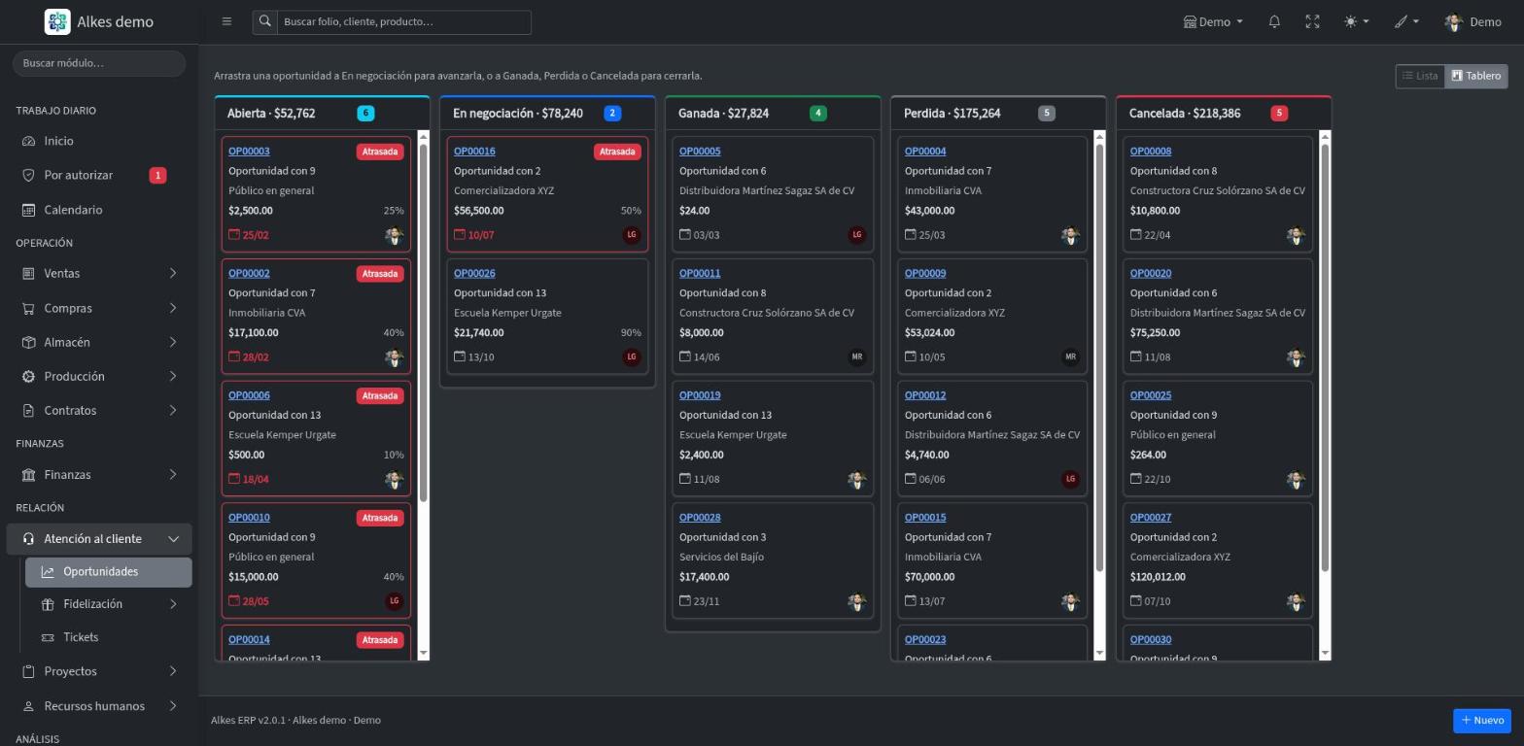Open opportunity link OP00004
1524x746 pixels.
click(x=925, y=152)
